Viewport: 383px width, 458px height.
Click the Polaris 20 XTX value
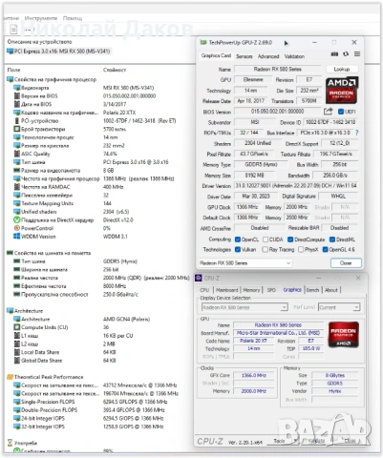(x=119, y=113)
